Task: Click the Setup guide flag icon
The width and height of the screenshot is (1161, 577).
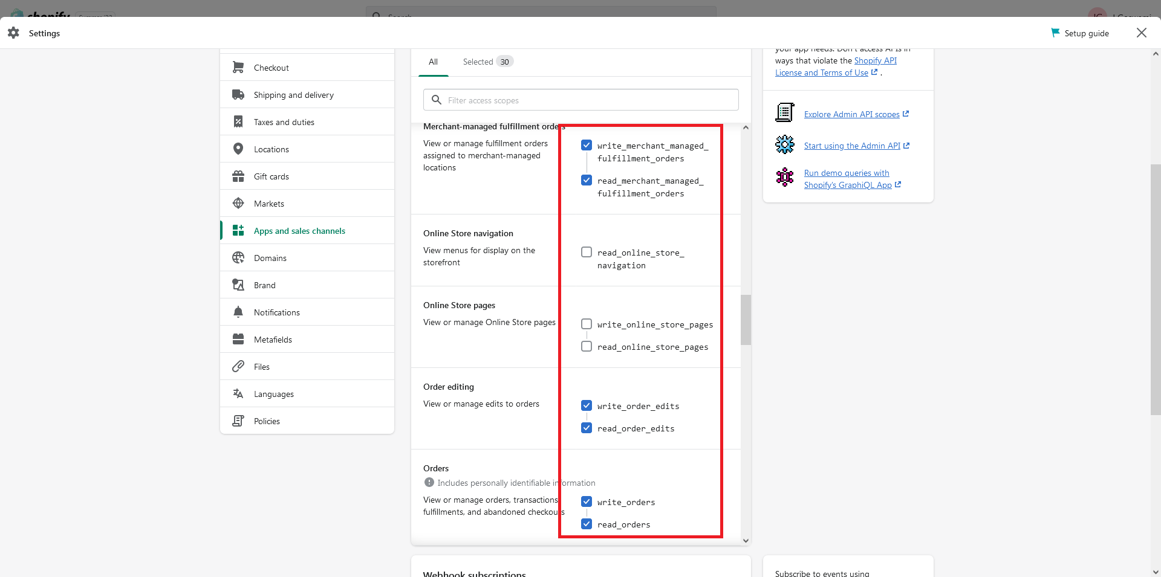Action: click(x=1055, y=33)
